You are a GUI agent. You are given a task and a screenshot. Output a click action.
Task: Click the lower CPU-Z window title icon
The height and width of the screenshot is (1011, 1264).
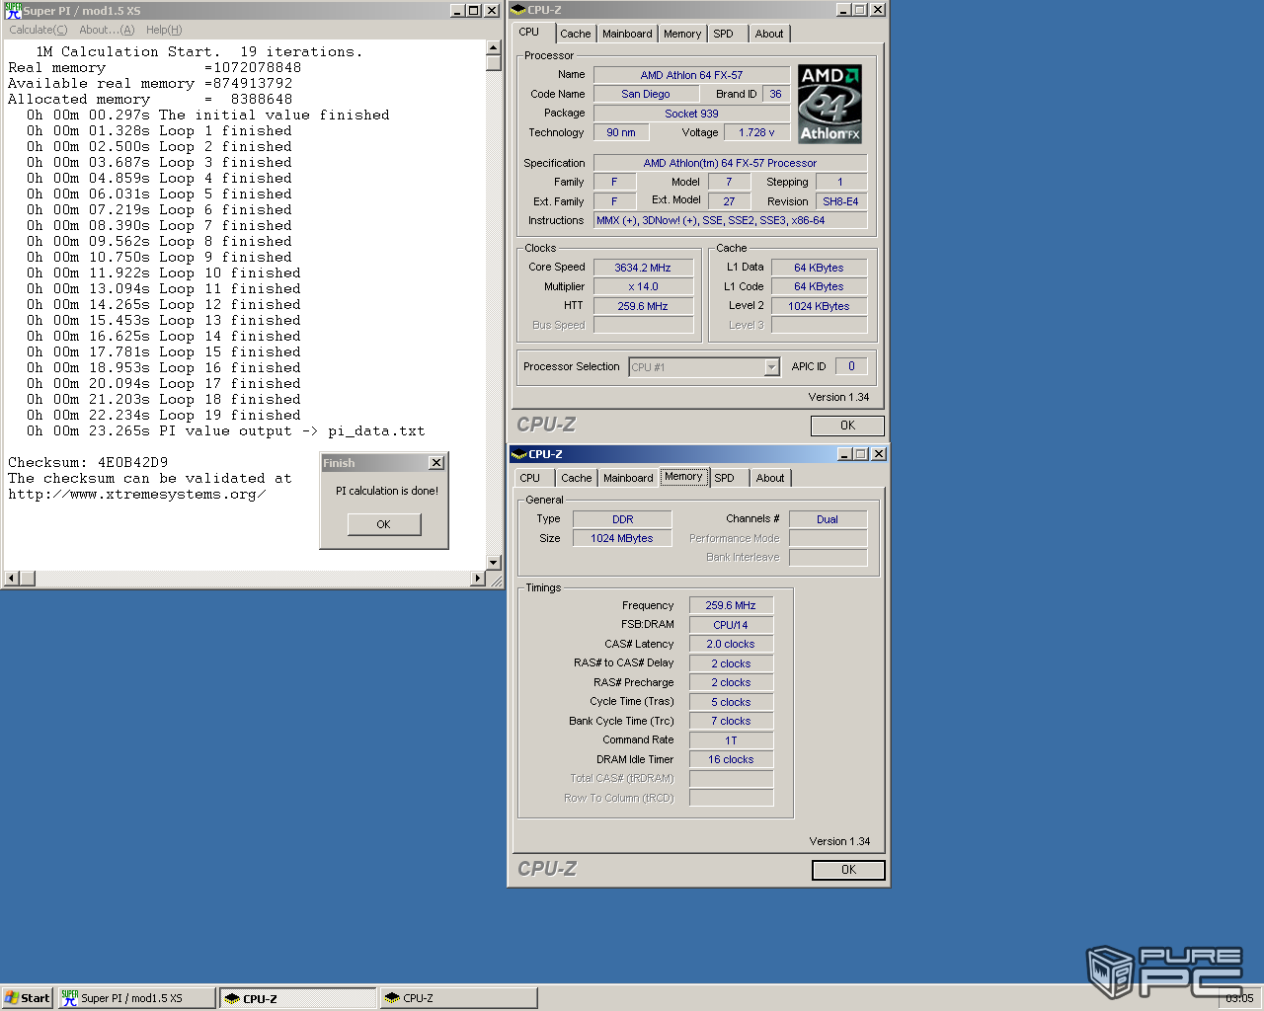[x=518, y=454]
